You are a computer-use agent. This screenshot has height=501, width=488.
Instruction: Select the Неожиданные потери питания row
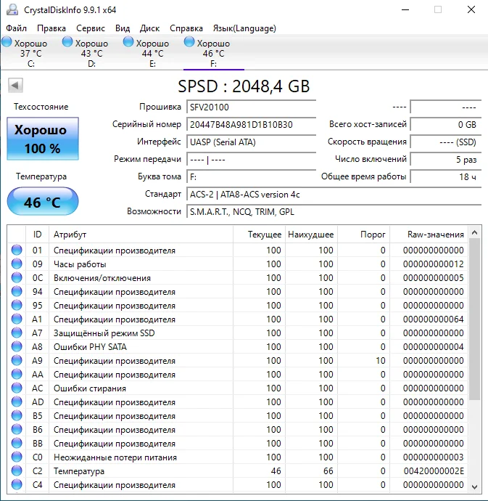[238, 457]
